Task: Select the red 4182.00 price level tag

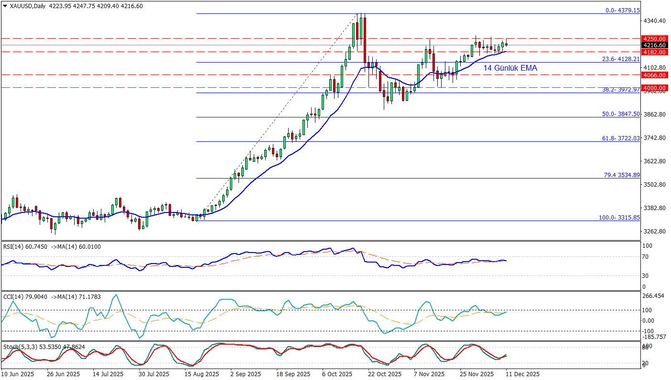Action: tap(654, 52)
